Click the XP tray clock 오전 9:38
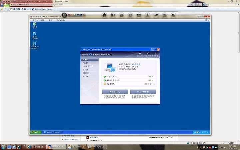 (205, 132)
